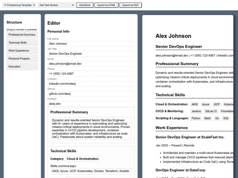Click the Python skill tag in preview
Screen dimensions: 238x178
click(x=196, y=118)
